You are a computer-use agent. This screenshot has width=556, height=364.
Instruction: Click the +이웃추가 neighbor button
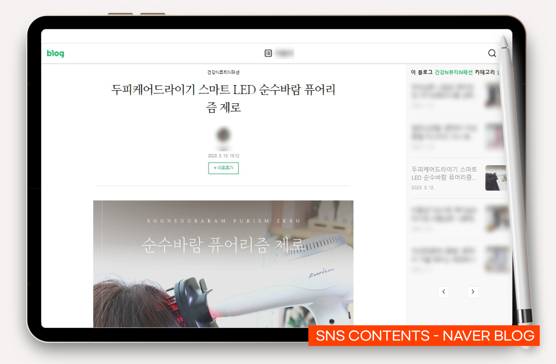pyautogui.click(x=224, y=168)
